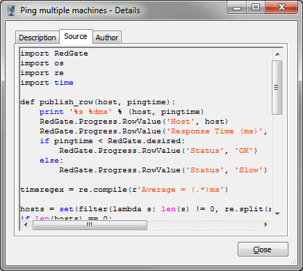Click the RowValue('Host', host) line

pos(134,122)
